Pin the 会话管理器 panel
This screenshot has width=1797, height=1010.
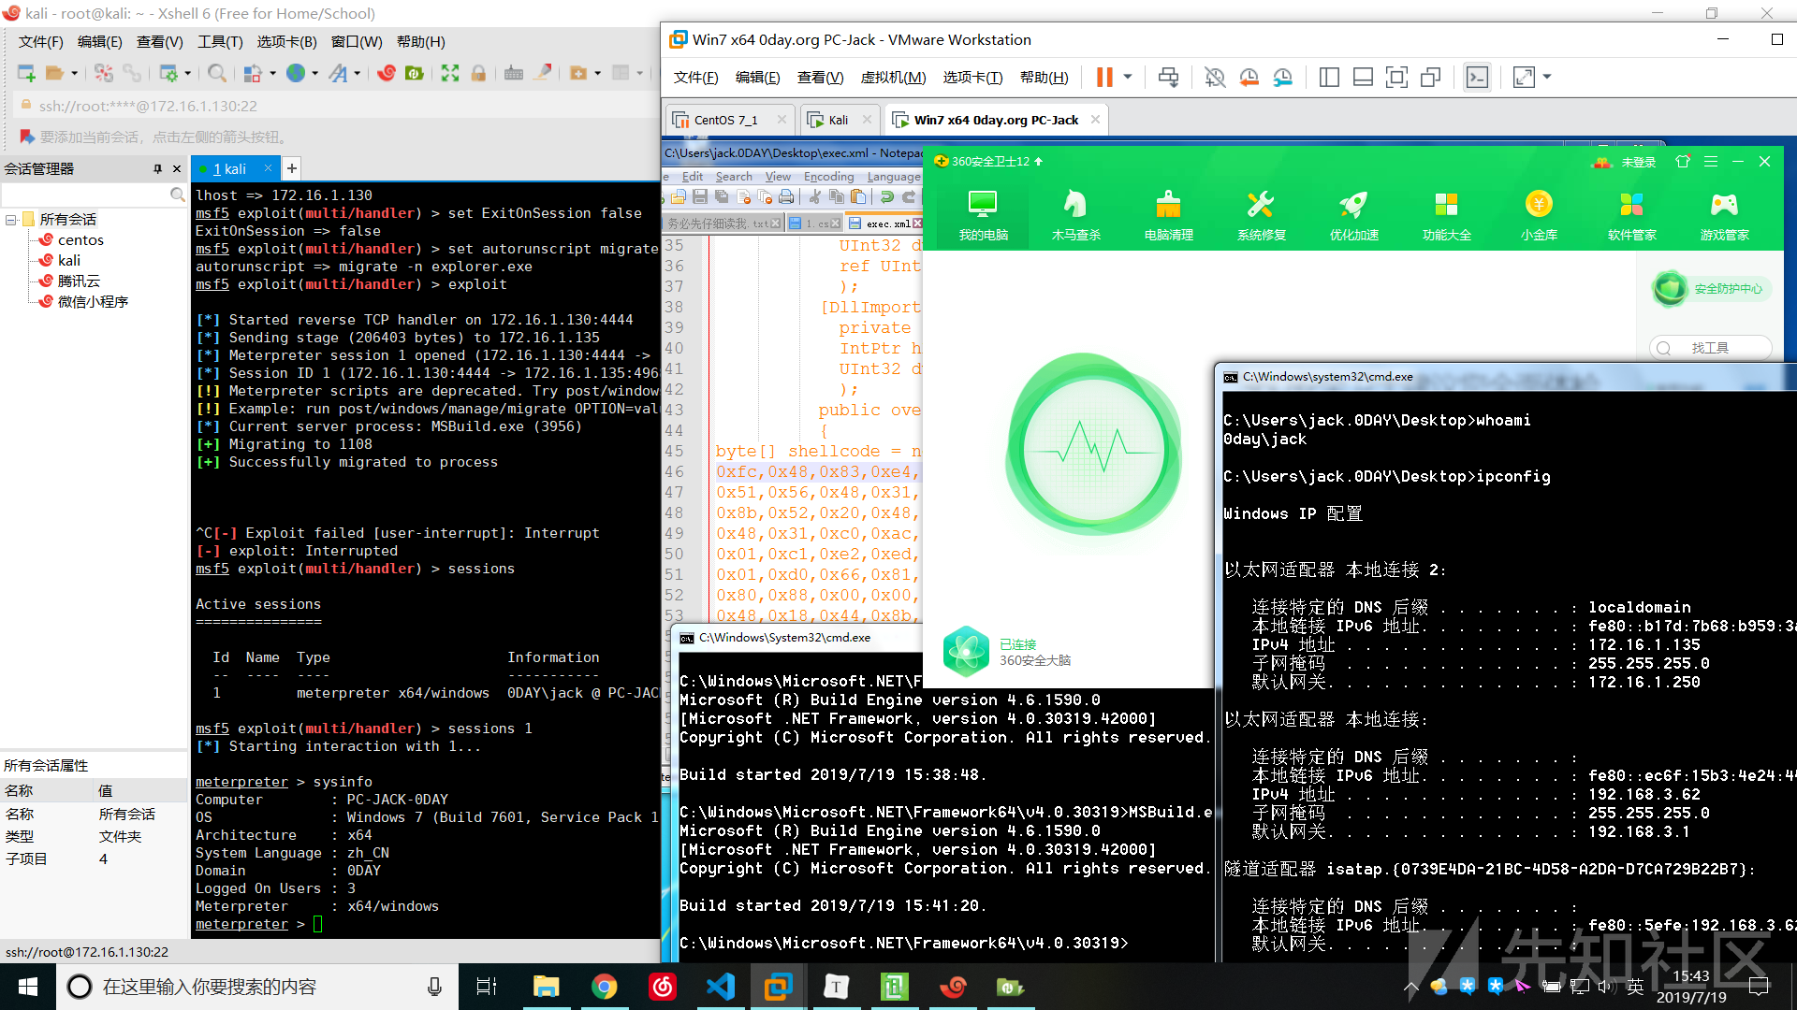pyautogui.click(x=157, y=169)
